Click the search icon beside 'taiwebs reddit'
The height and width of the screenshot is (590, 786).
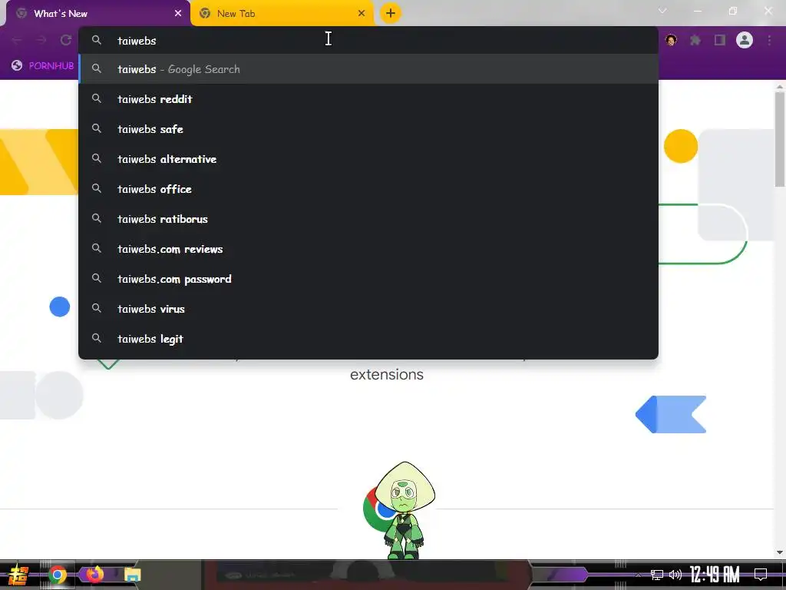(x=97, y=99)
